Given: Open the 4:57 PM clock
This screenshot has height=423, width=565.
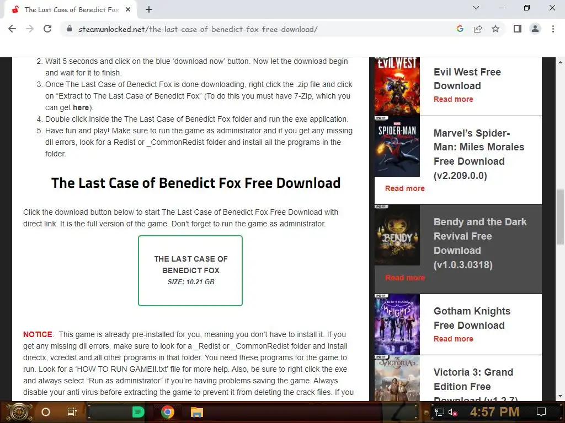Looking at the screenshot, I should (x=495, y=412).
